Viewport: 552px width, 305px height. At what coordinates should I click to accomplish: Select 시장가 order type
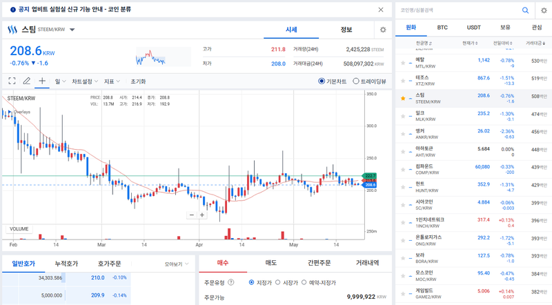(x=278, y=282)
